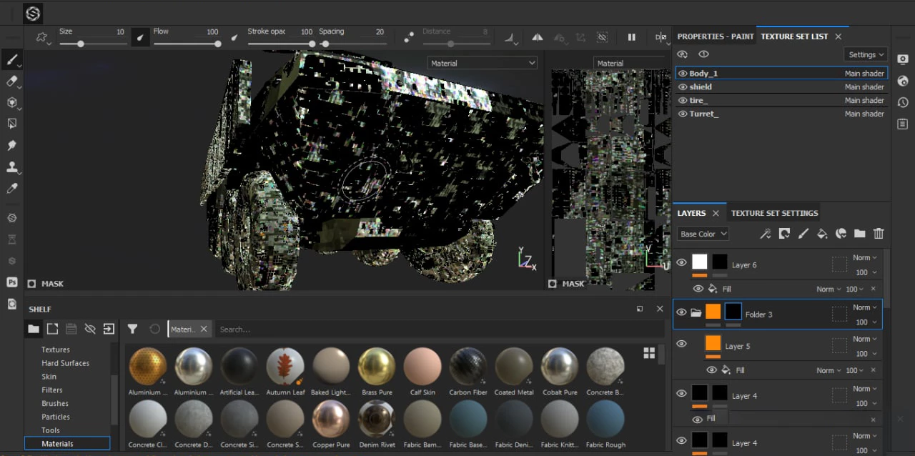
Task: Toggle visibility of shield texture set
Action: [683, 87]
